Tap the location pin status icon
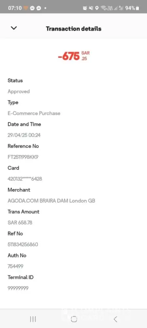Image resolution: width=147 pixels, height=328 pixels. point(97,8)
